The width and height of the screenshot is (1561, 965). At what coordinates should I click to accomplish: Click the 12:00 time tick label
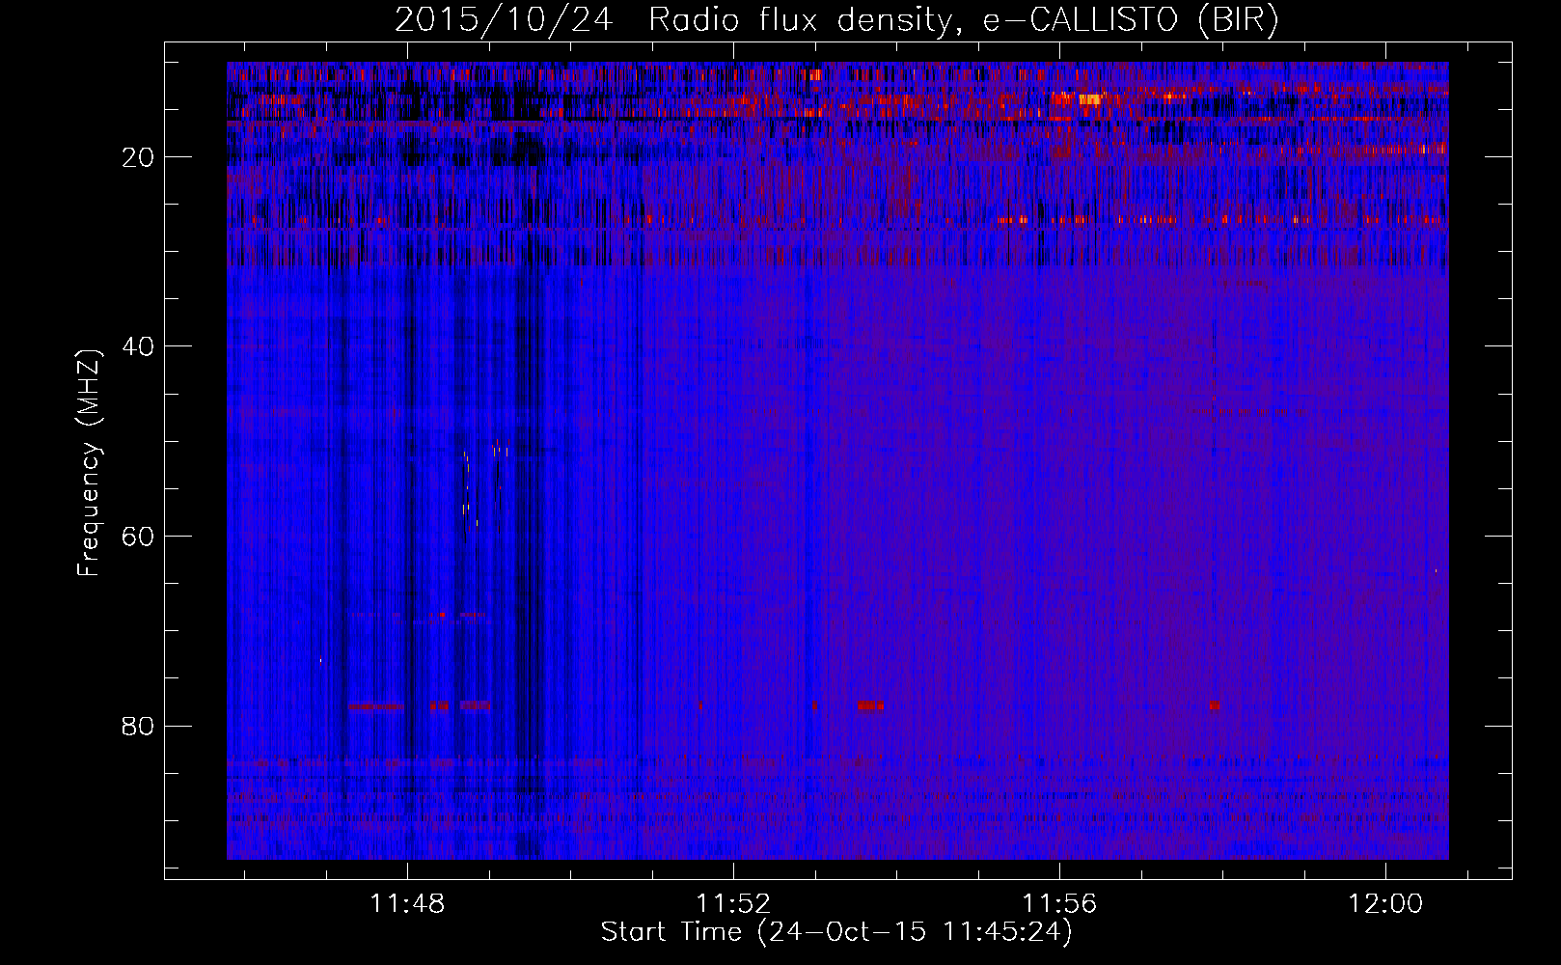pyautogui.click(x=1385, y=904)
